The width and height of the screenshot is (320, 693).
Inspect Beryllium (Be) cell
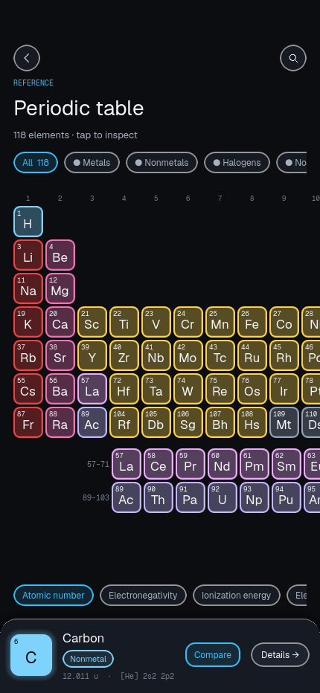click(60, 255)
